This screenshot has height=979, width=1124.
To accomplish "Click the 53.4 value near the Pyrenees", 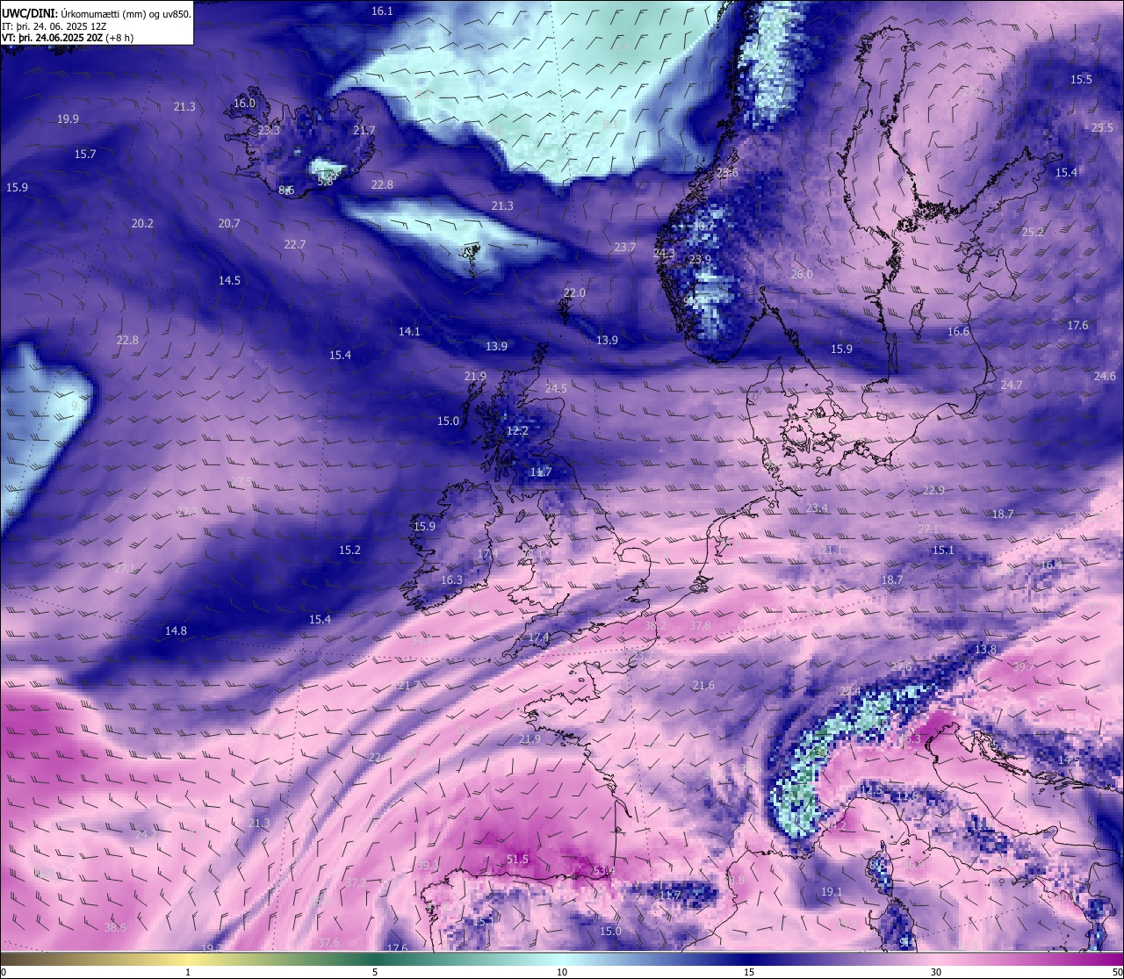I will [x=603, y=871].
